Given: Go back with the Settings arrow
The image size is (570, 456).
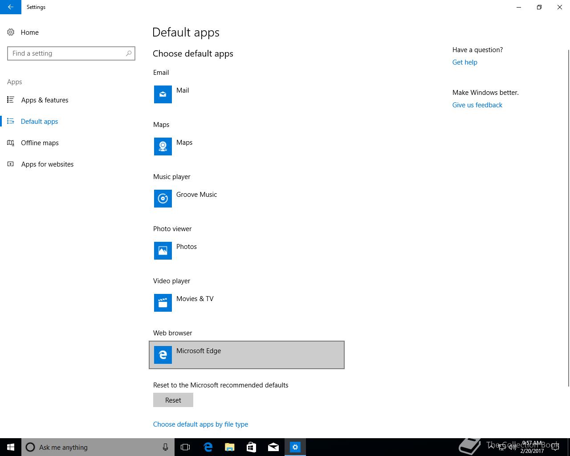Looking at the screenshot, I should (x=11, y=7).
